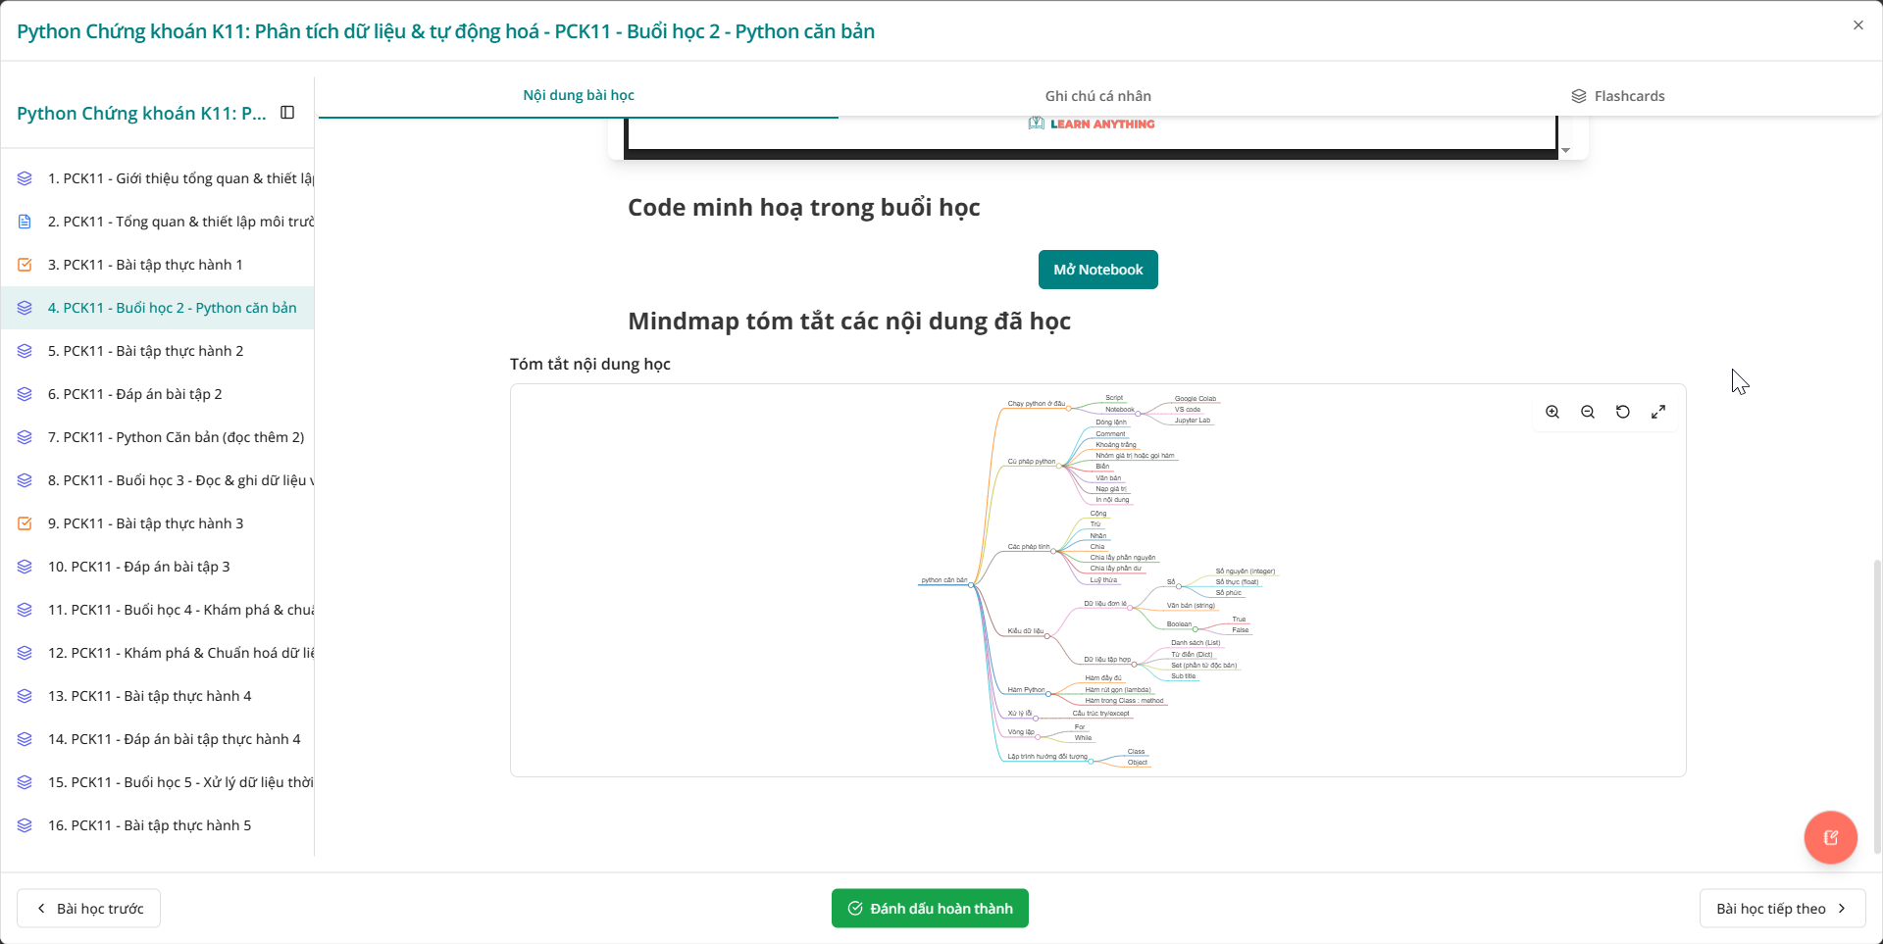1883x944 pixels.
Task: Click the orange checkbox of 'Bài tập thực hành 1'
Action: click(24, 264)
